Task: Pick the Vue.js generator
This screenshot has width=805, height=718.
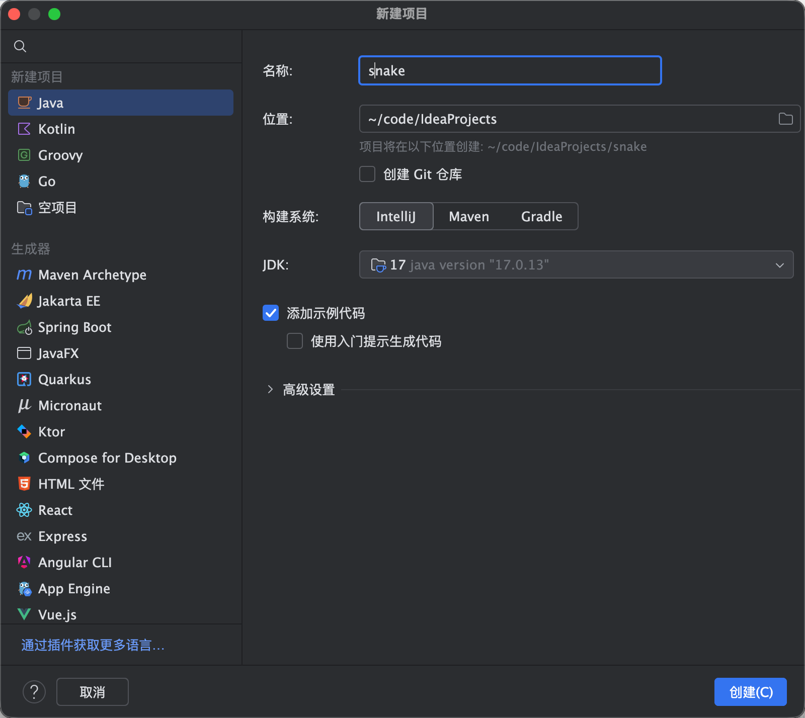Action: coord(121,613)
